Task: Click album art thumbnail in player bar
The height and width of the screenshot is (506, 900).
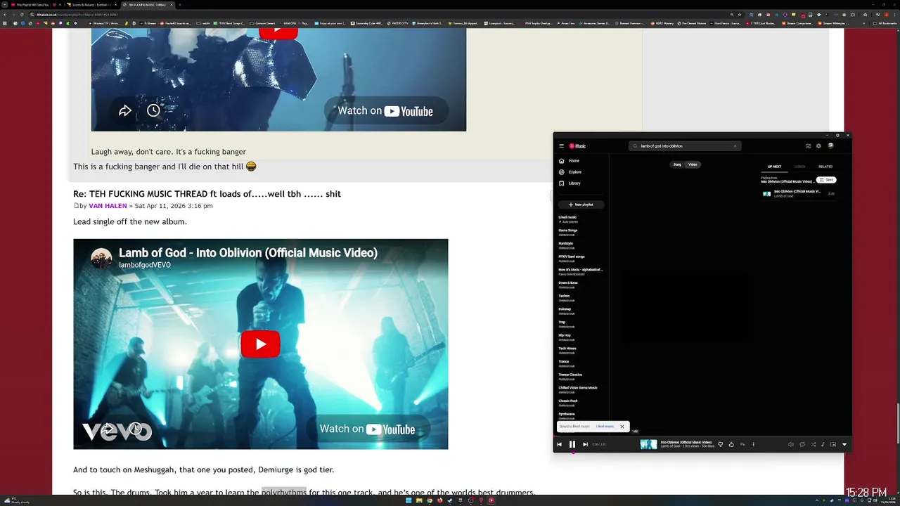Action: coord(648,444)
